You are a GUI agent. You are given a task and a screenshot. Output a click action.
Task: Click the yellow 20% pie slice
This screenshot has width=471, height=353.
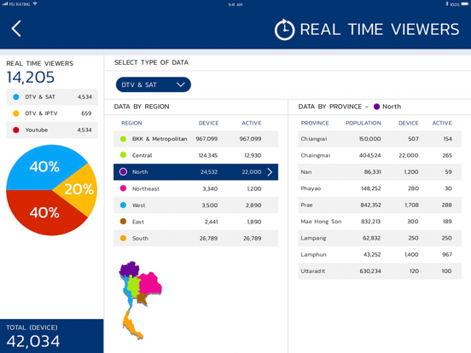tap(79, 189)
